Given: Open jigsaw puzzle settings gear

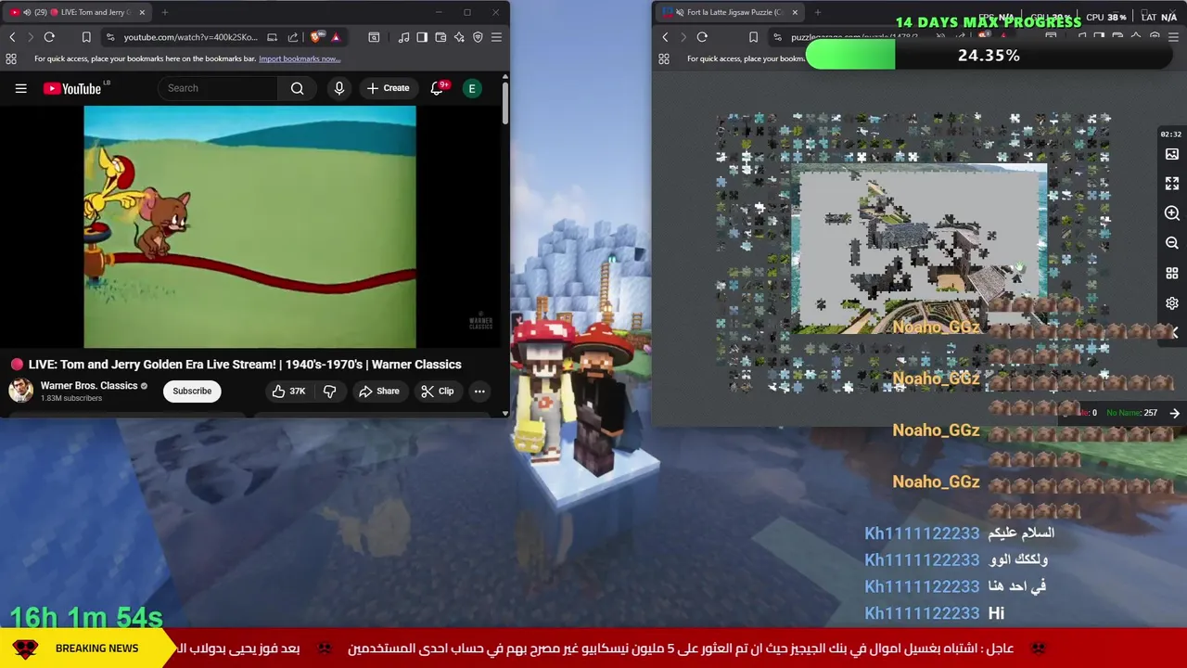Looking at the screenshot, I should coord(1172,303).
